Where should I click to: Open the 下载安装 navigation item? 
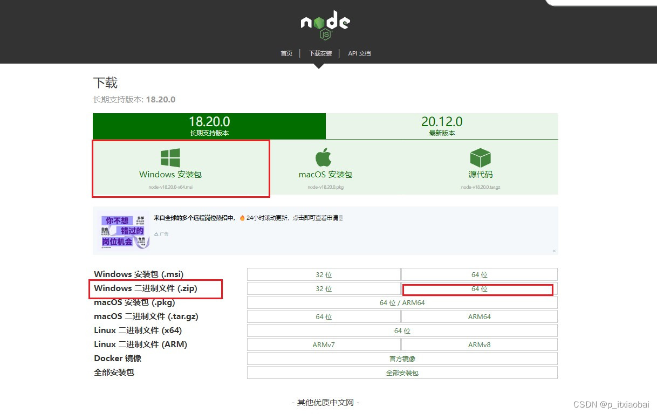coord(320,53)
